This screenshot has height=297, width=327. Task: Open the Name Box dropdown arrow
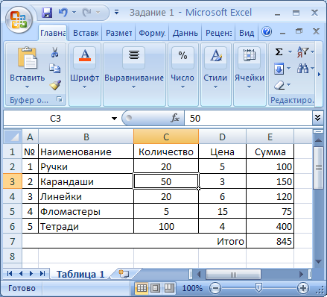point(114,119)
